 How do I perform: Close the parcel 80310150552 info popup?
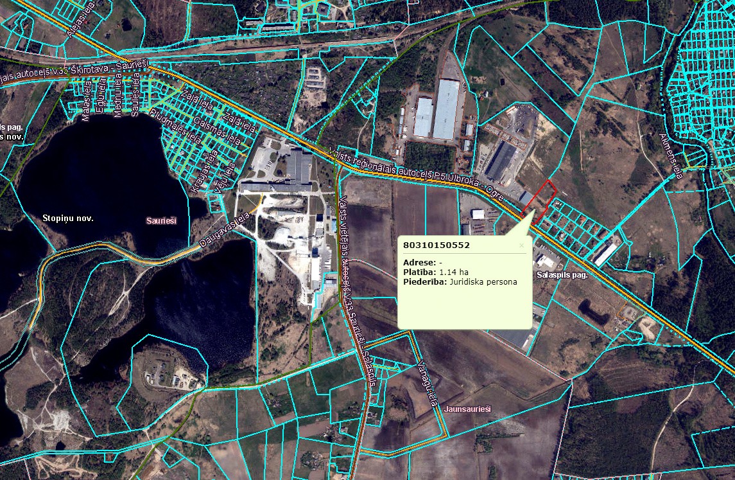click(521, 245)
